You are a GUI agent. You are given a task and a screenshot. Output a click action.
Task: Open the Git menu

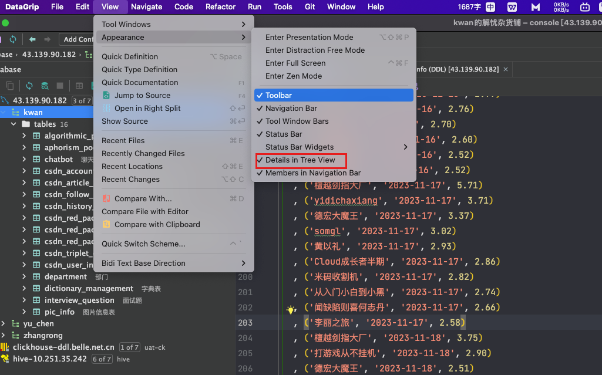click(x=310, y=7)
